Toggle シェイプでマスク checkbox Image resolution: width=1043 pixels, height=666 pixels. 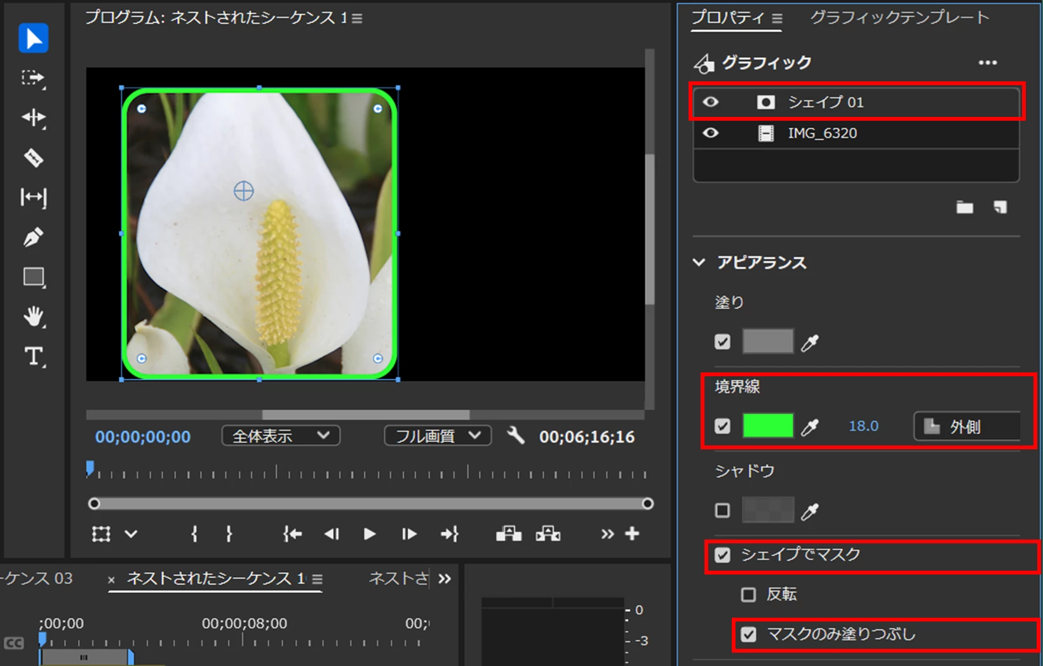pyautogui.click(x=722, y=555)
